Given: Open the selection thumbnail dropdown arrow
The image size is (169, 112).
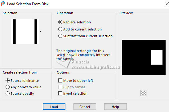Looking at the screenshot, I should (x=40, y=31).
